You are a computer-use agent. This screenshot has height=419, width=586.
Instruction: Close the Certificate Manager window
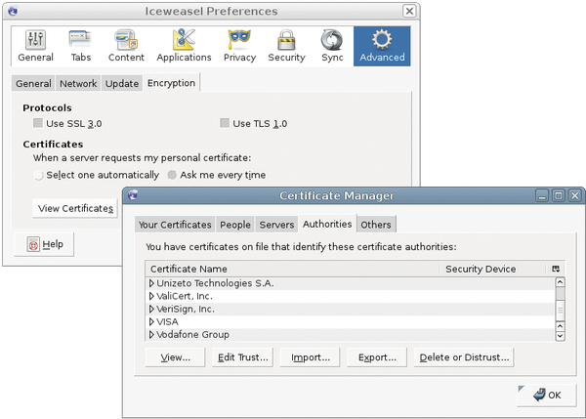point(575,195)
